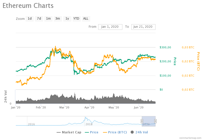Click the Feb '20 x-axis label
The image size is (204, 140).
(41, 107)
